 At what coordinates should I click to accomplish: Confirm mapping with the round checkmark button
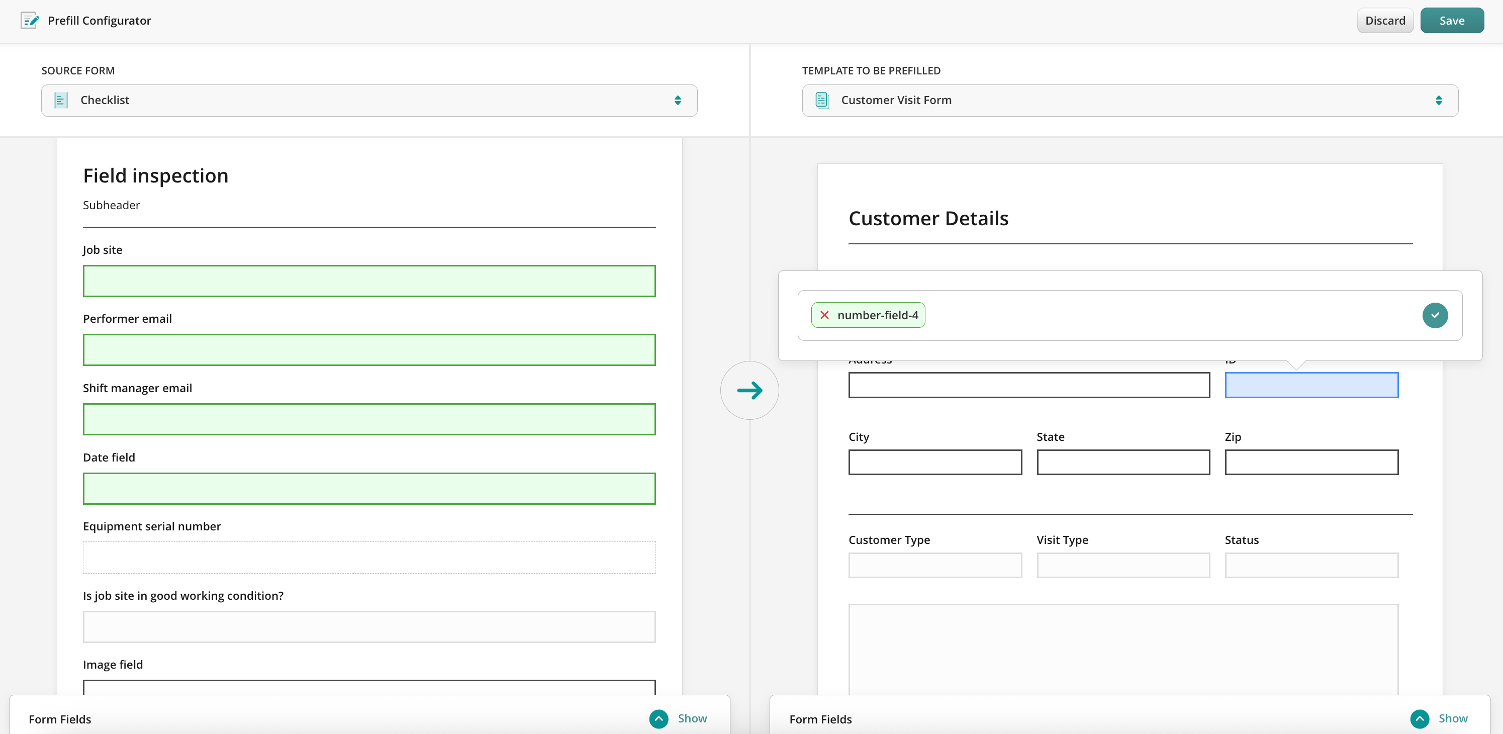(1434, 315)
